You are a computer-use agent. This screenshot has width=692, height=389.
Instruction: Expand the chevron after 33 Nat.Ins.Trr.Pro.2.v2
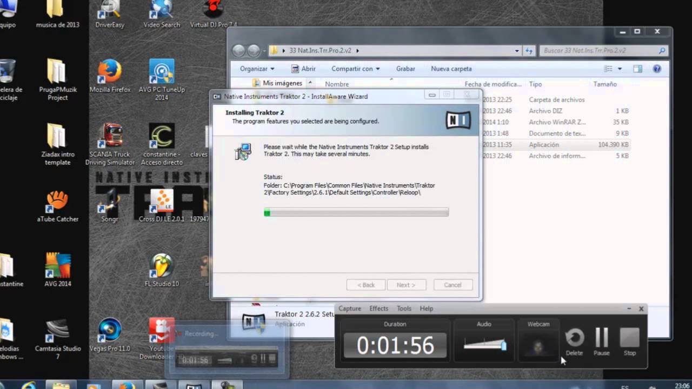coord(357,51)
